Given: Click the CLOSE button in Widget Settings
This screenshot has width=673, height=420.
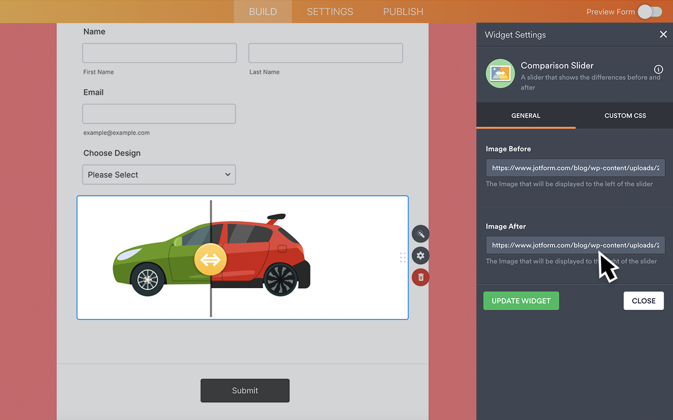Looking at the screenshot, I should tap(644, 300).
